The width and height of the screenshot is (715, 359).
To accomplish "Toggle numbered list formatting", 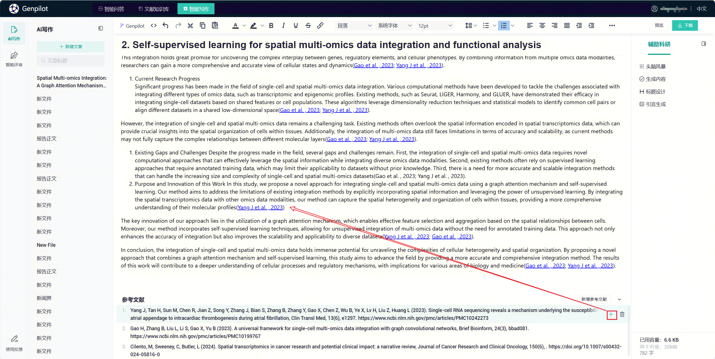I will [x=504, y=26].
